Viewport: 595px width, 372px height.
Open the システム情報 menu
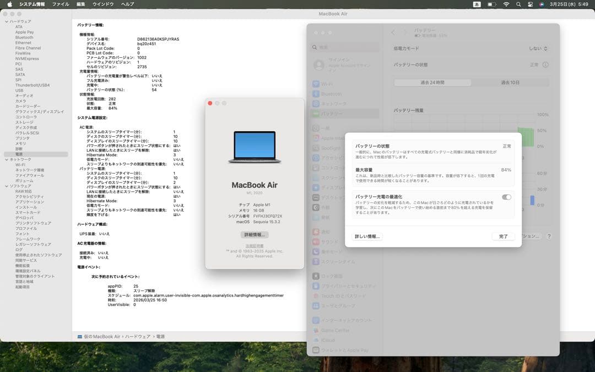(32, 4)
